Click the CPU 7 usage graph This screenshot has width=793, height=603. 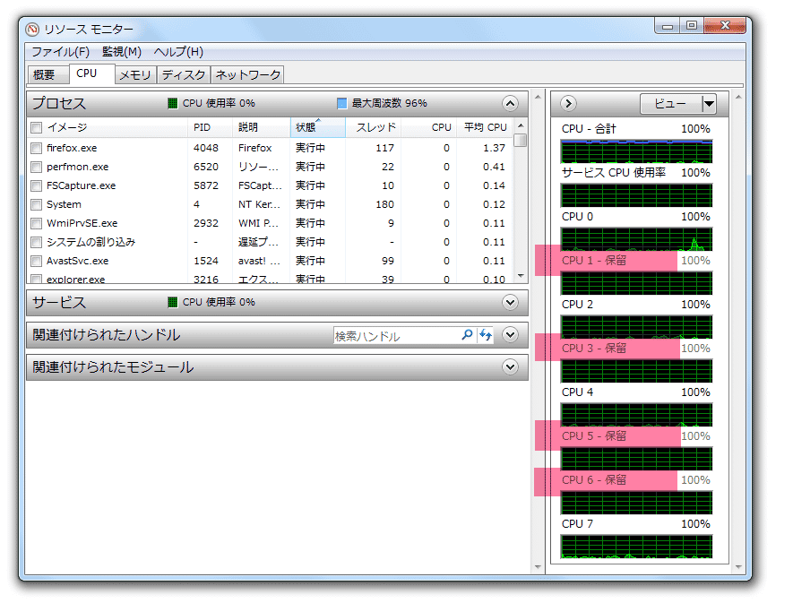(636, 547)
